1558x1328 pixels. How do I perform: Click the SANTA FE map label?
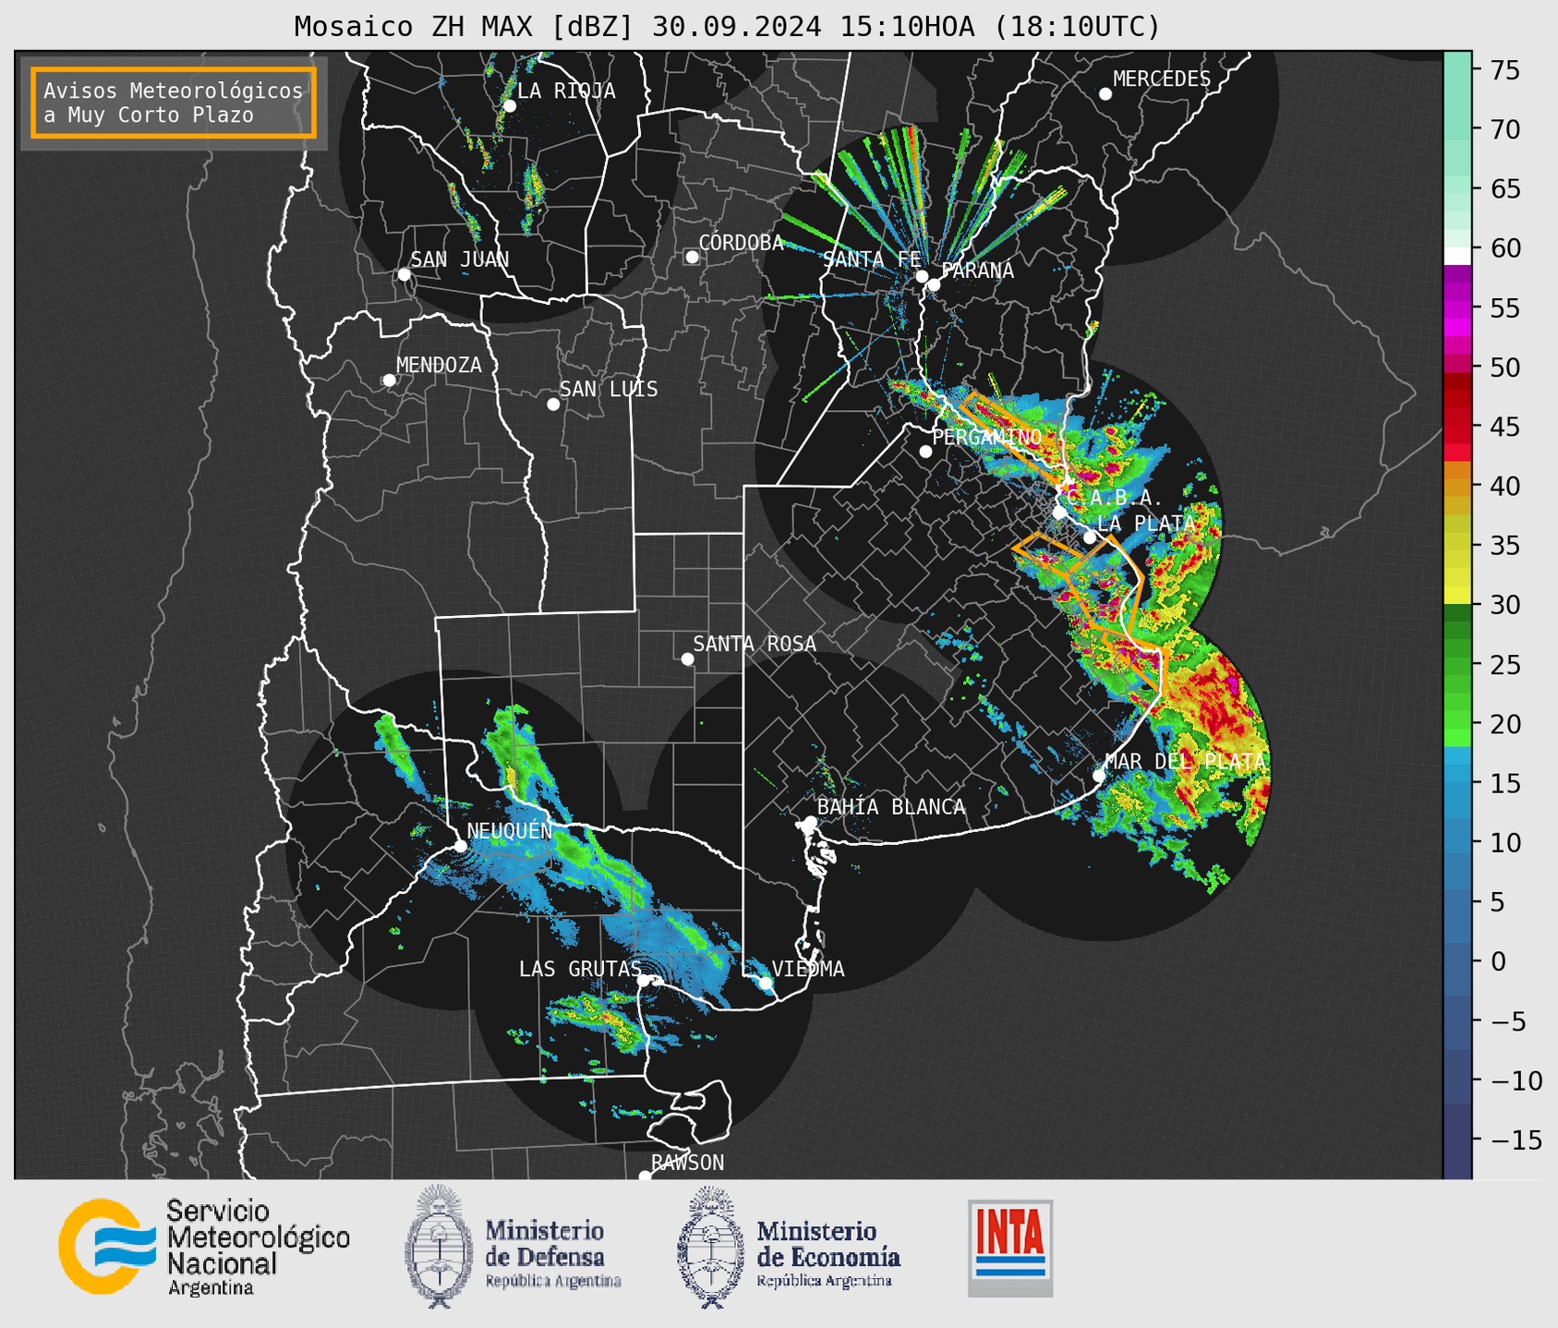(x=872, y=260)
